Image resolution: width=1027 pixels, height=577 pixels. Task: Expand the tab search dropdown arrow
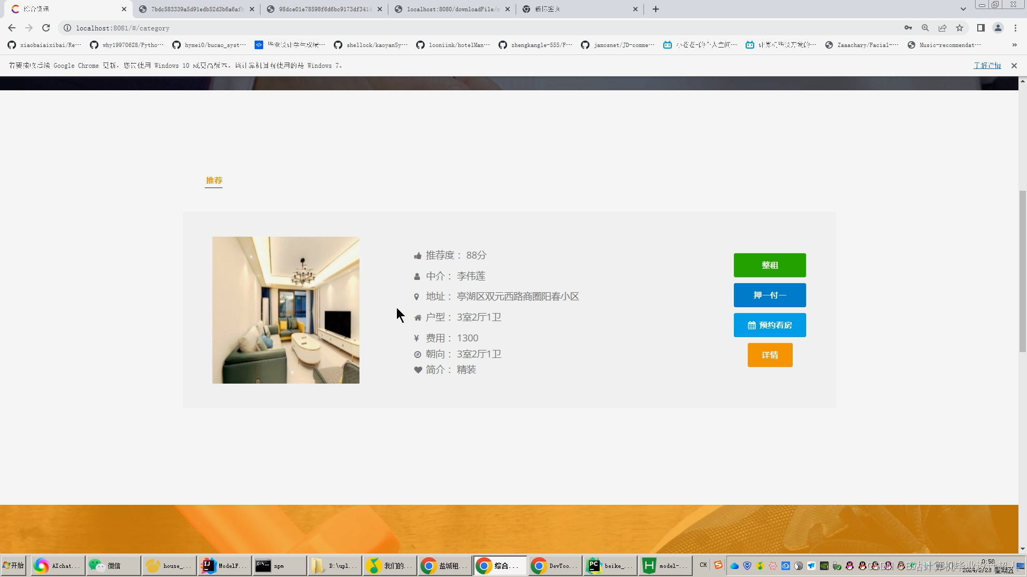(x=963, y=9)
